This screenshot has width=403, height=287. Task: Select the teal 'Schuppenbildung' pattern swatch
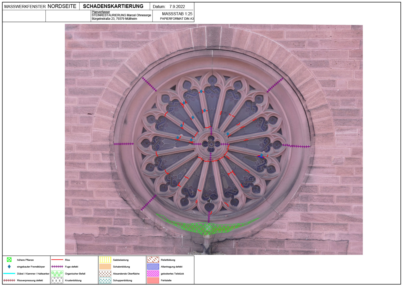click(105, 281)
